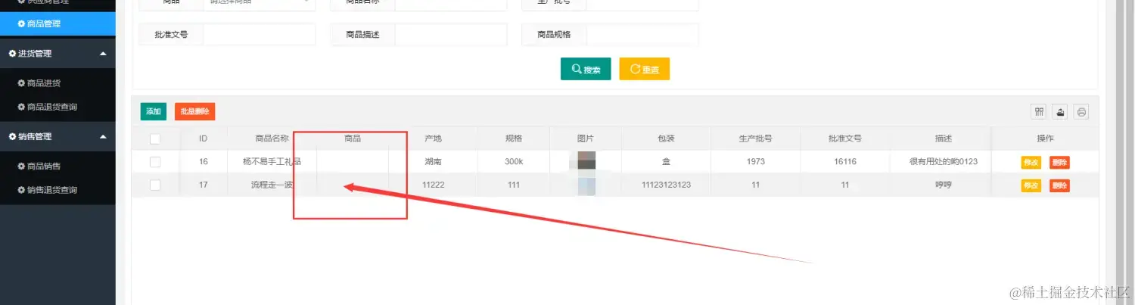Image resolution: width=1135 pixels, height=305 pixels.
Task: Click the 批准文号 input field
Action: click(260, 35)
